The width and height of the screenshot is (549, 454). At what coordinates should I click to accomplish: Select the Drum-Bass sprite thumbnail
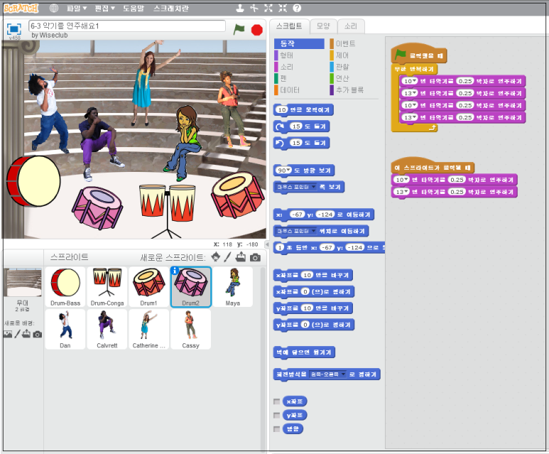tap(65, 287)
